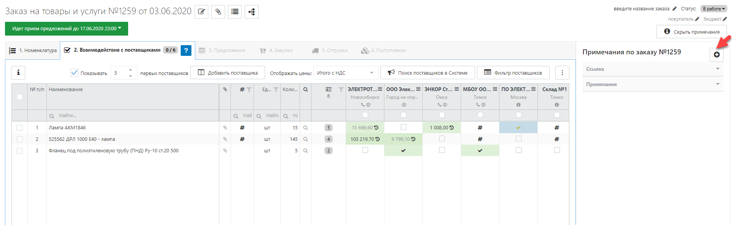Add a note with the plus icon
Image resolution: width=735 pixels, height=225 pixels.
pos(716,55)
